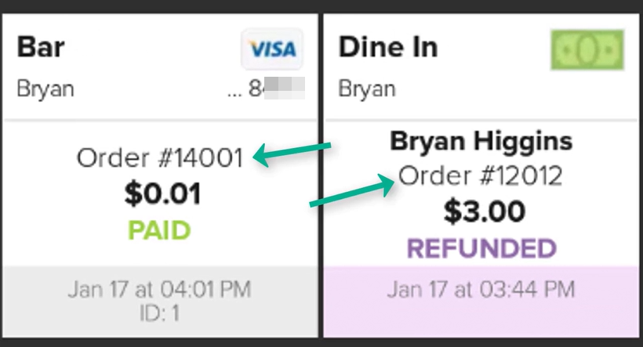
Task: Click the arrow pointing to Order #14001
Action: (x=294, y=154)
